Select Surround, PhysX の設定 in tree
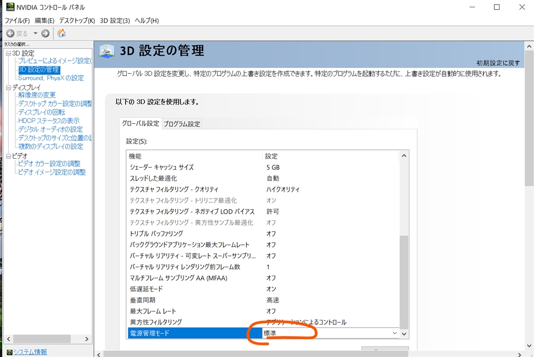The height and width of the screenshot is (357, 534). tap(51, 78)
